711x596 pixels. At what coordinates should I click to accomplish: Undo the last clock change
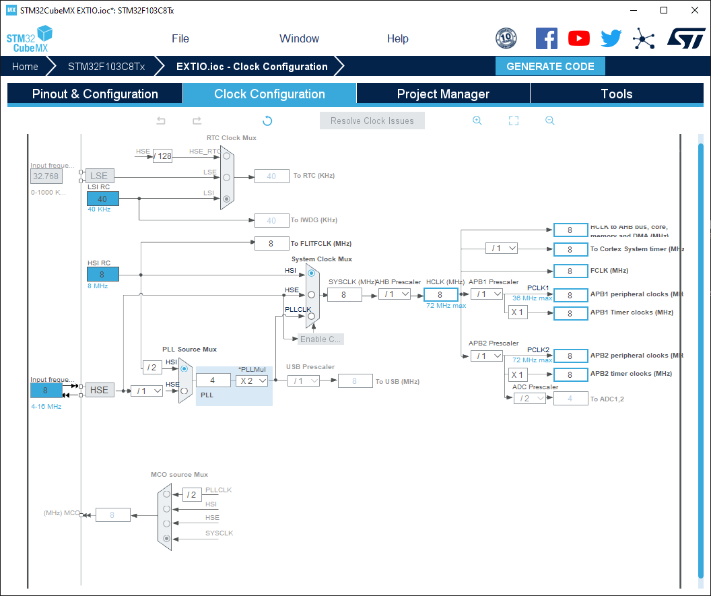[161, 121]
